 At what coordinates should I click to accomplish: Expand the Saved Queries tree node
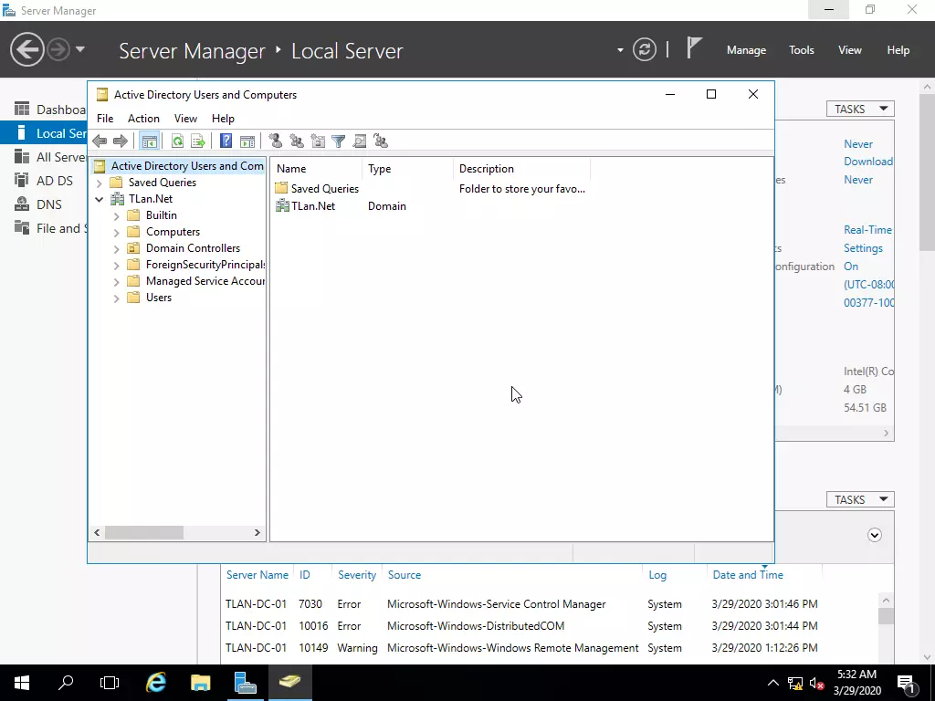[x=100, y=183]
